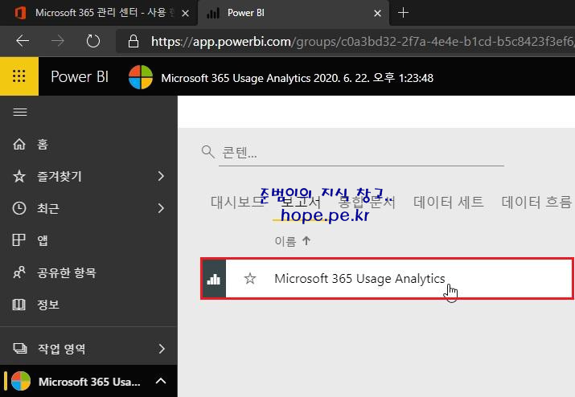Click the browser forward arrow

(x=58, y=41)
